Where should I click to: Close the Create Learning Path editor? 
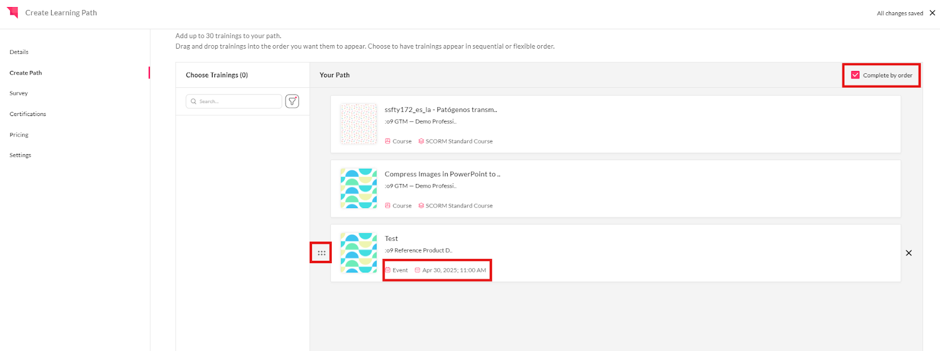932,13
